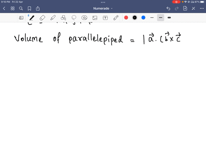This screenshot has width=206, height=155.
Task: Select the Highlighter tool
Action: click(x=53, y=18)
